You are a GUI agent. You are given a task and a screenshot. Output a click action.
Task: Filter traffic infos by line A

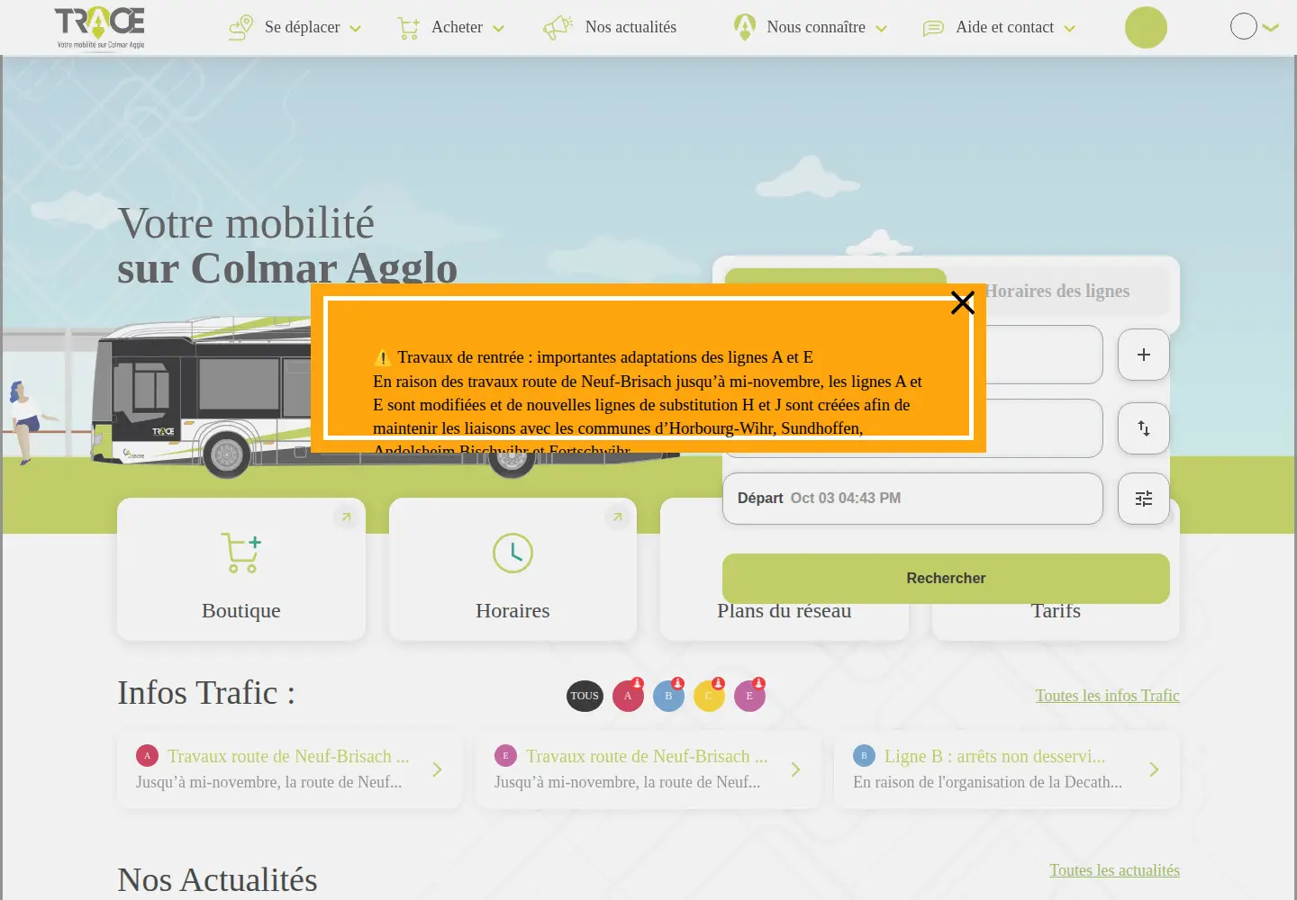pyautogui.click(x=628, y=696)
